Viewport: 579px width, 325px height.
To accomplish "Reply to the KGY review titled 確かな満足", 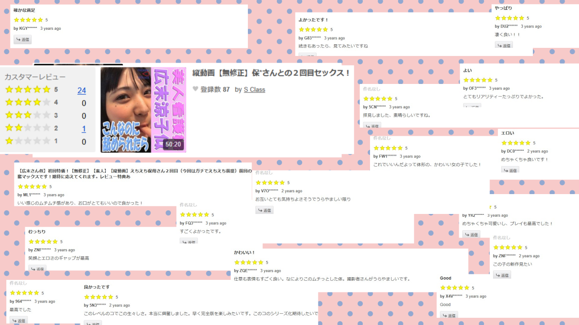I will tap(23, 40).
